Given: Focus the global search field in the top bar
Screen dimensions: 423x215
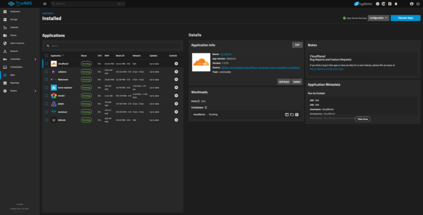Looking at the screenshot, I should tap(88, 4).
